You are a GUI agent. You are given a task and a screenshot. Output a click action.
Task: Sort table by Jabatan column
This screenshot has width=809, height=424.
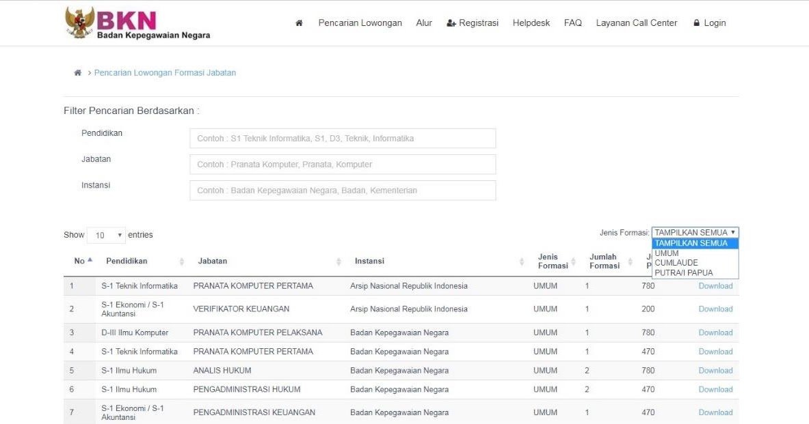point(339,262)
